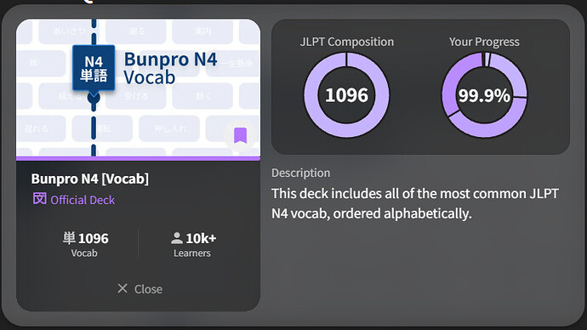The image size is (587, 330).
Task: Click the JLPT Composition donut chart
Action: click(x=346, y=95)
